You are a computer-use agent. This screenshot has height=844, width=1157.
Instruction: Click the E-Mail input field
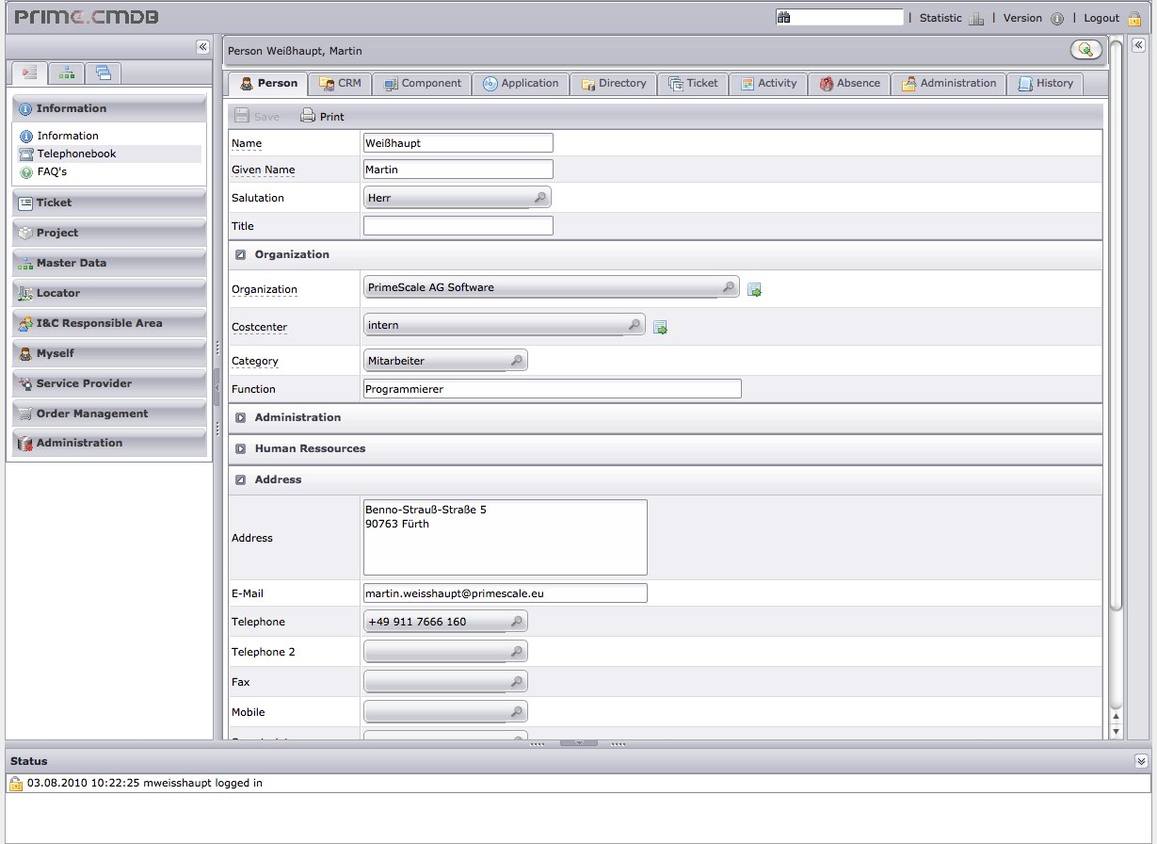click(x=505, y=593)
